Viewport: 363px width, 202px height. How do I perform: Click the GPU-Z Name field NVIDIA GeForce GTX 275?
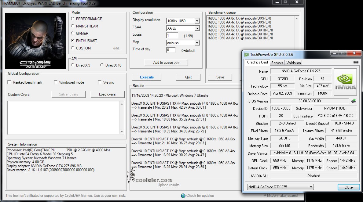click(301, 71)
